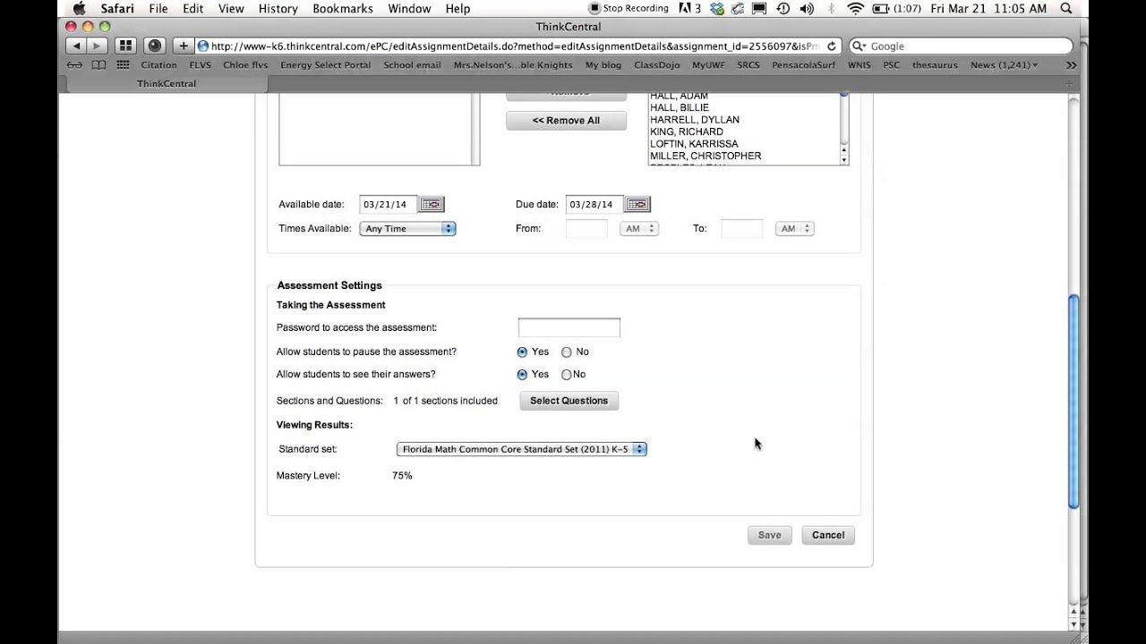Click the Remove All button

(566, 121)
